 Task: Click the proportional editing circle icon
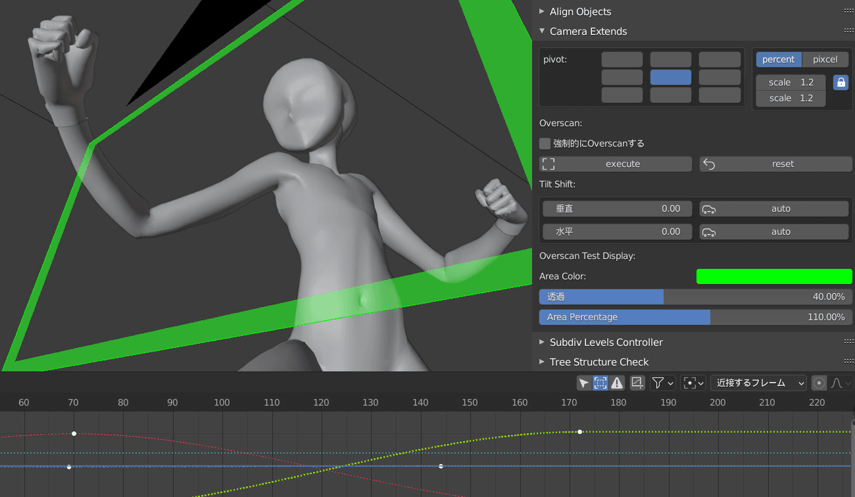819,383
